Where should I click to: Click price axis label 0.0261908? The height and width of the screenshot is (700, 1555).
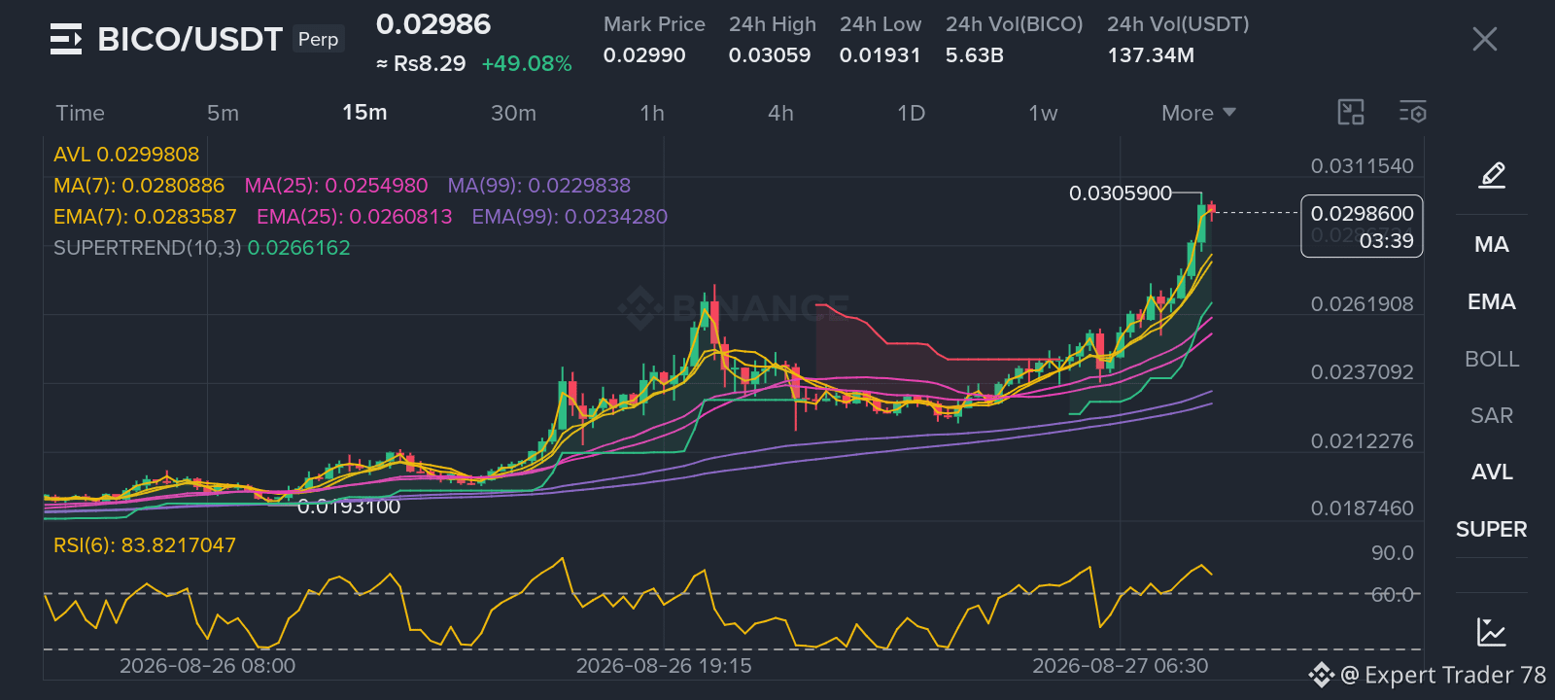(x=1362, y=304)
